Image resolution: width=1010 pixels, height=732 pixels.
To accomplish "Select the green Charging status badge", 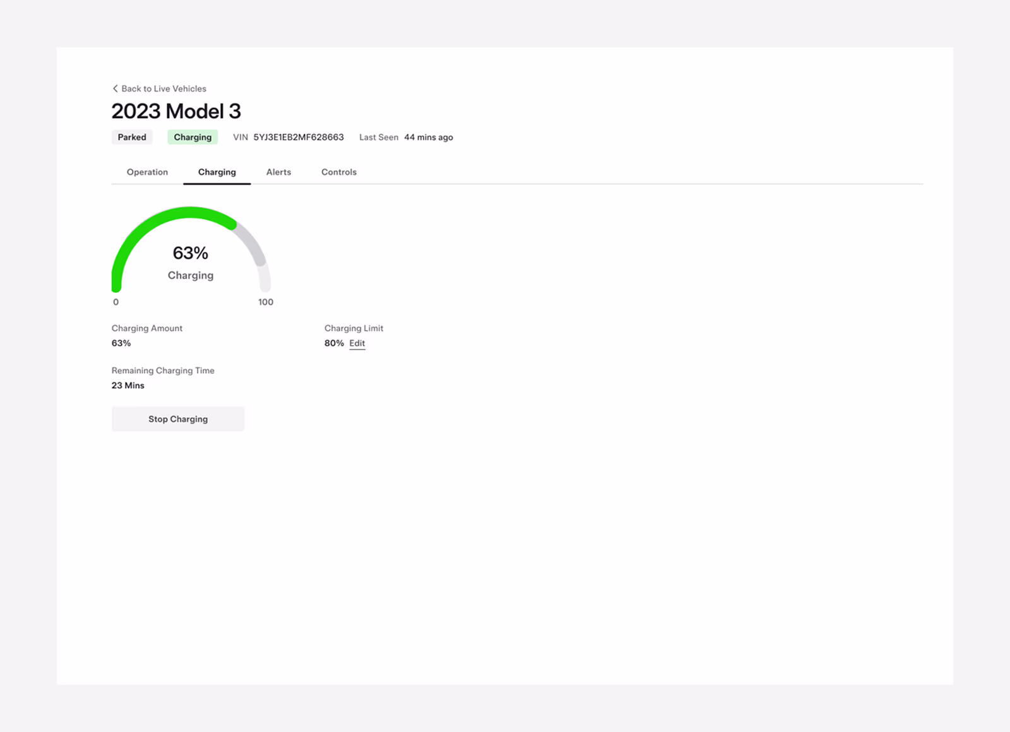I will point(193,137).
